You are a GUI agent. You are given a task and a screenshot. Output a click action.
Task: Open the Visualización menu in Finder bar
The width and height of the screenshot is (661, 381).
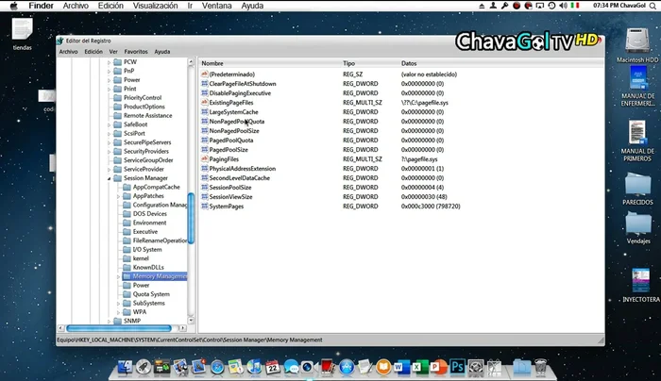155,6
